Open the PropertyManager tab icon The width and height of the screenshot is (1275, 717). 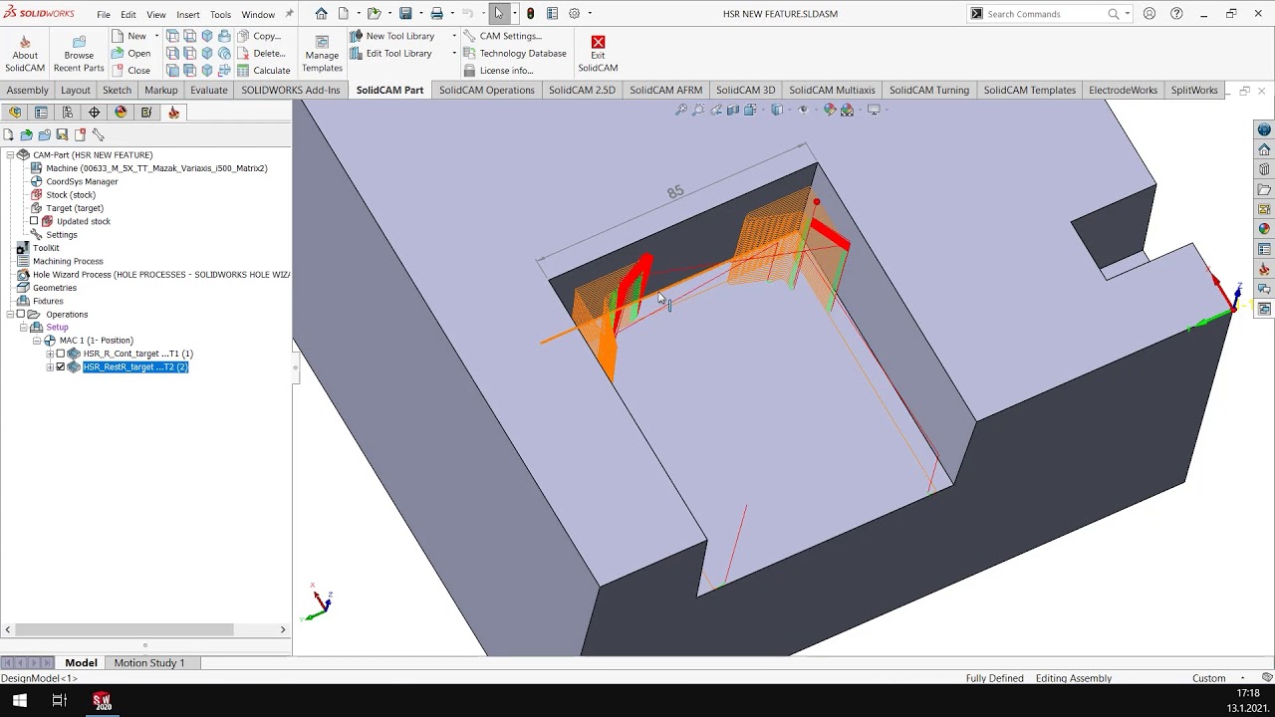coord(41,113)
